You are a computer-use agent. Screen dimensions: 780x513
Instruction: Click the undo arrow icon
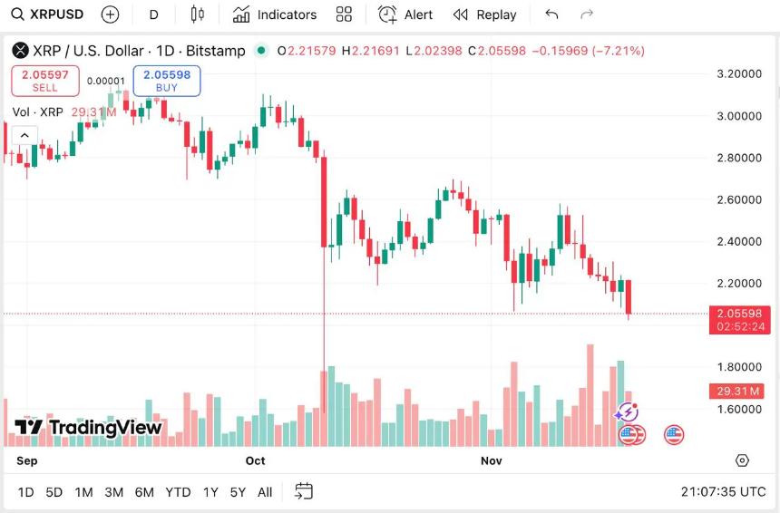click(551, 15)
